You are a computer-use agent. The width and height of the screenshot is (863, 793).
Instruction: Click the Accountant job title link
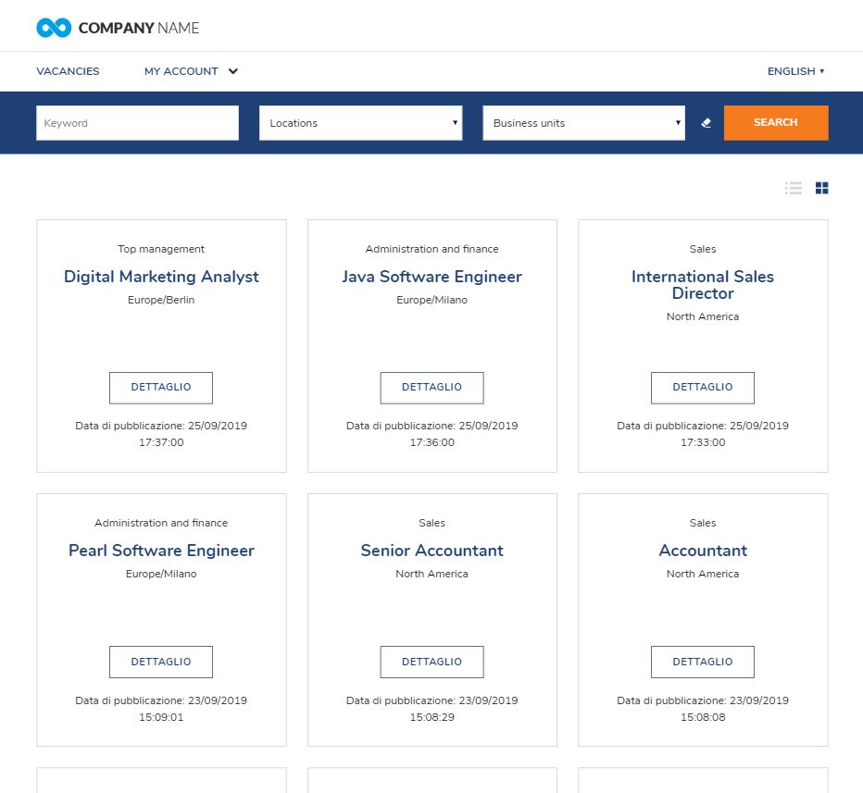click(x=702, y=551)
